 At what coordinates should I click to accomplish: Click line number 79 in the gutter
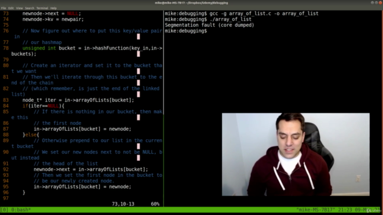point(5,60)
